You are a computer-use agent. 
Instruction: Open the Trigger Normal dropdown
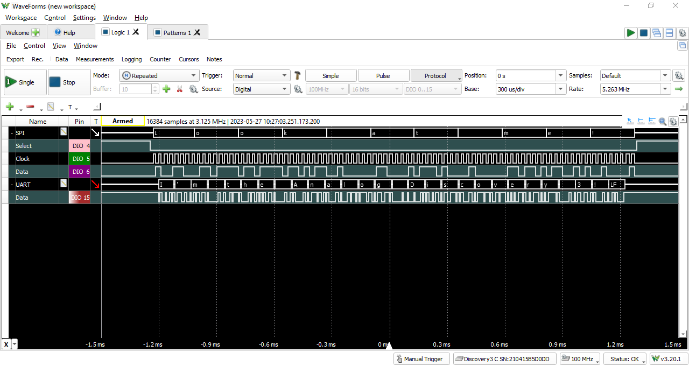tap(262, 76)
